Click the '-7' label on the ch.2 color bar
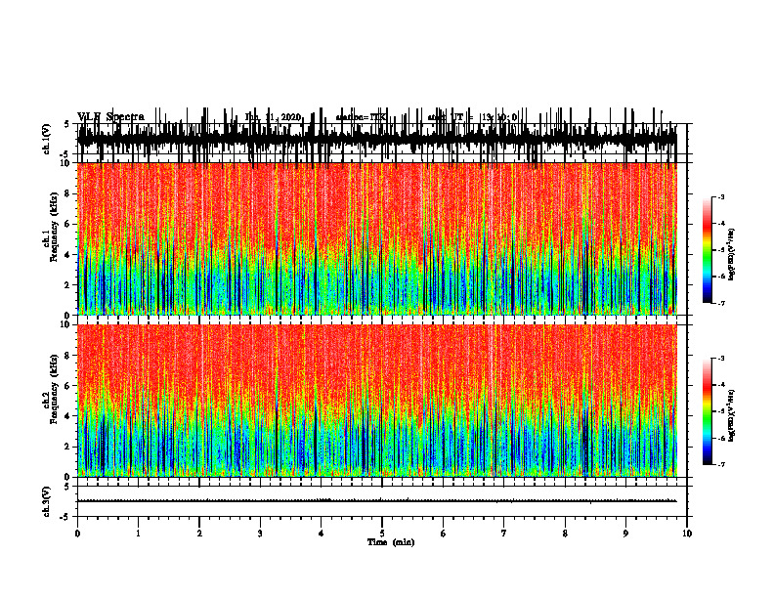The image size is (774, 598). point(721,465)
